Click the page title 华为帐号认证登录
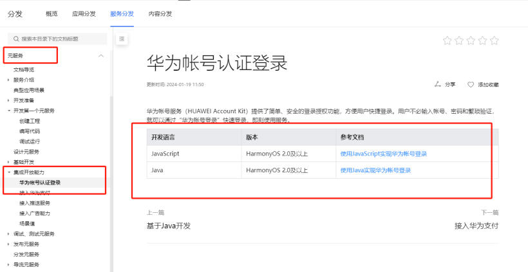The width and height of the screenshot is (528, 272). [217, 63]
